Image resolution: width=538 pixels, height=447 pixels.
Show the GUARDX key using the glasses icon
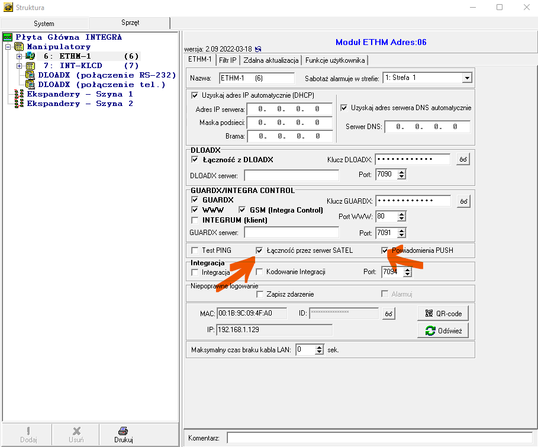point(463,202)
